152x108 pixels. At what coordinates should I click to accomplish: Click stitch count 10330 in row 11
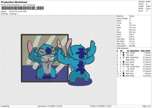127,76
